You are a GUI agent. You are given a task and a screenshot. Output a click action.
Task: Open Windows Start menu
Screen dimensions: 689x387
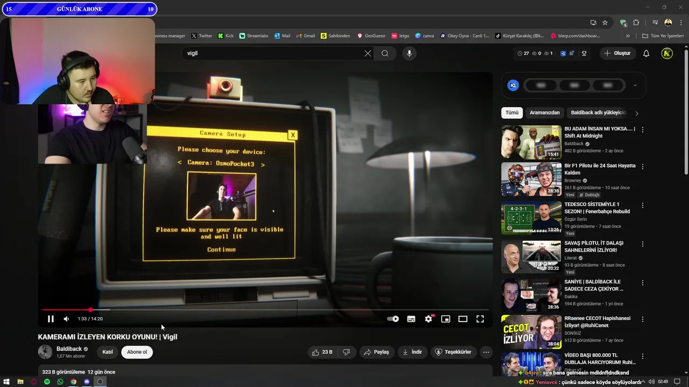pyautogui.click(x=7, y=382)
